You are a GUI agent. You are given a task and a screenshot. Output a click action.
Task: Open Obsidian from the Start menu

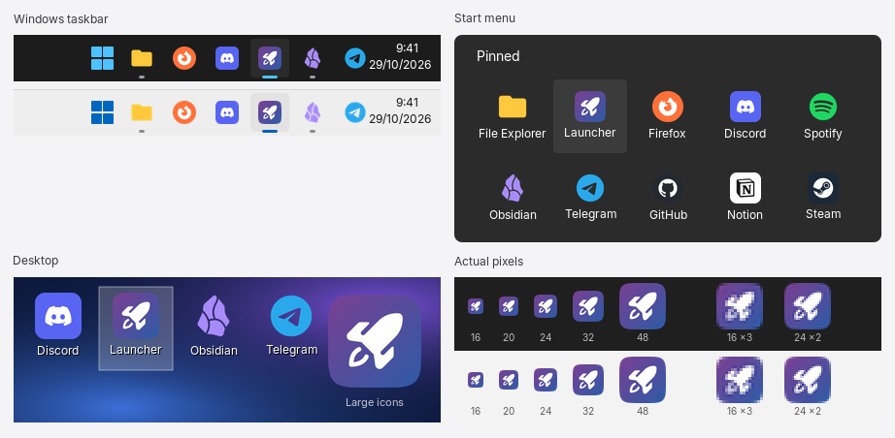pos(513,197)
